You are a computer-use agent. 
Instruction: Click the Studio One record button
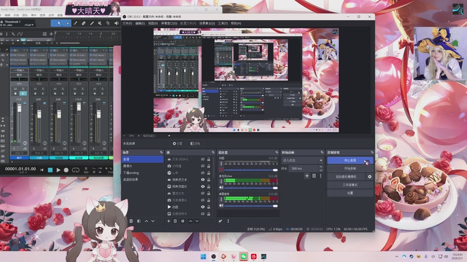[66, 170]
